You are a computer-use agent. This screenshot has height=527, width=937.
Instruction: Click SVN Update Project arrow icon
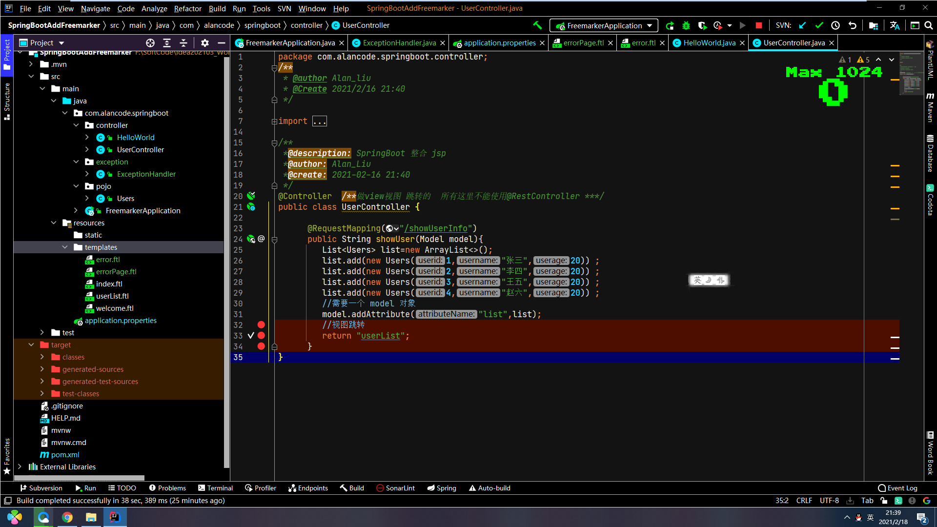coord(802,25)
